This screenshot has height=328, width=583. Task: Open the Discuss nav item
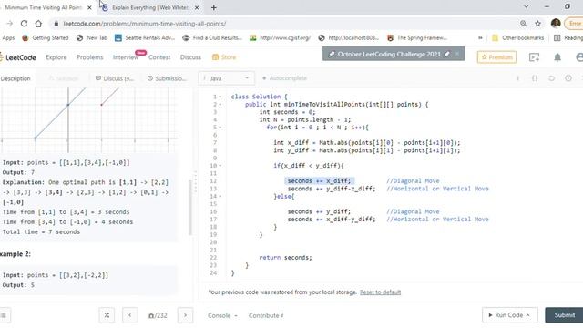click(190, 57)
